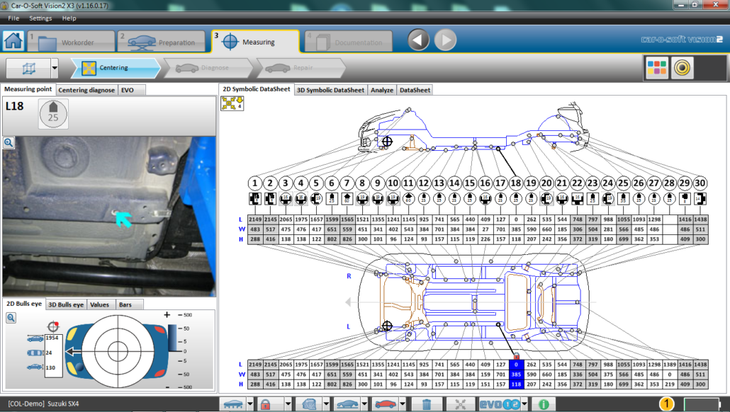Click the trash can delete icon
Image resolution: width=730 pixels, height=412 pixels.
click(x=427, y=404)
